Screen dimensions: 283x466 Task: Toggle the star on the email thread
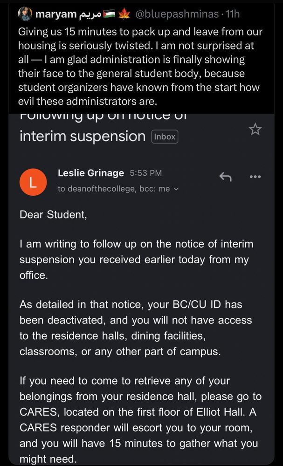pyautogui.click(x=255, y=129)
